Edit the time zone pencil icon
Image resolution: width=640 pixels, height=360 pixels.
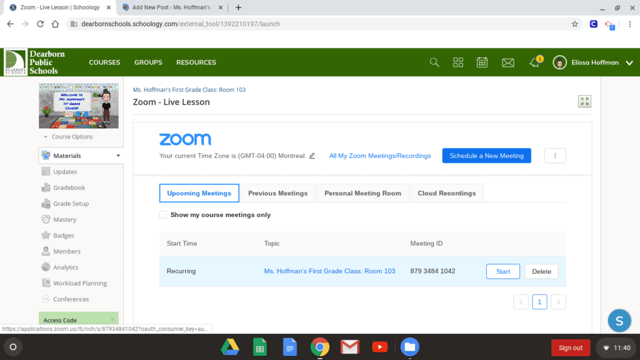coord(312,156)
